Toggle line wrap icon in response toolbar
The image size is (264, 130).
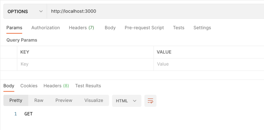tap(150, 101)
